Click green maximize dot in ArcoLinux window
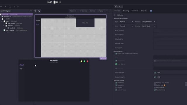Screen dimensions: 187x105 tap(84, 61)
